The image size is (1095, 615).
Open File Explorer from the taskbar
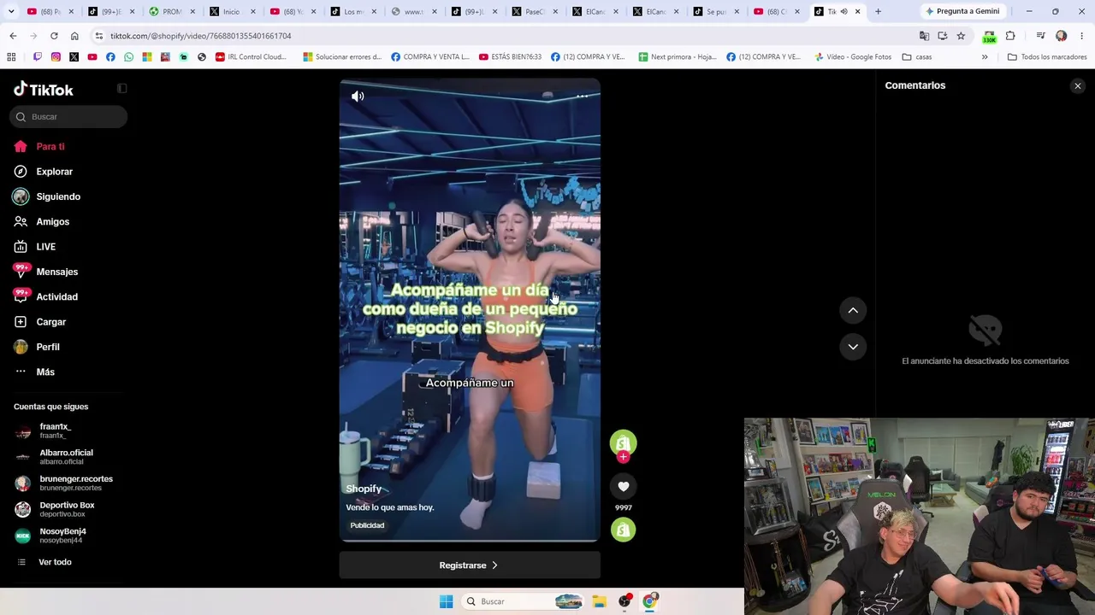tap(599, 601)
